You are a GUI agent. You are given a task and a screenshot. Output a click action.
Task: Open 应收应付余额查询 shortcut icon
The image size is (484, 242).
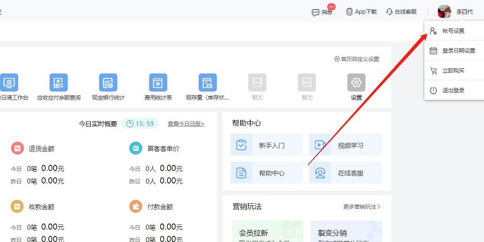point(59,83)
